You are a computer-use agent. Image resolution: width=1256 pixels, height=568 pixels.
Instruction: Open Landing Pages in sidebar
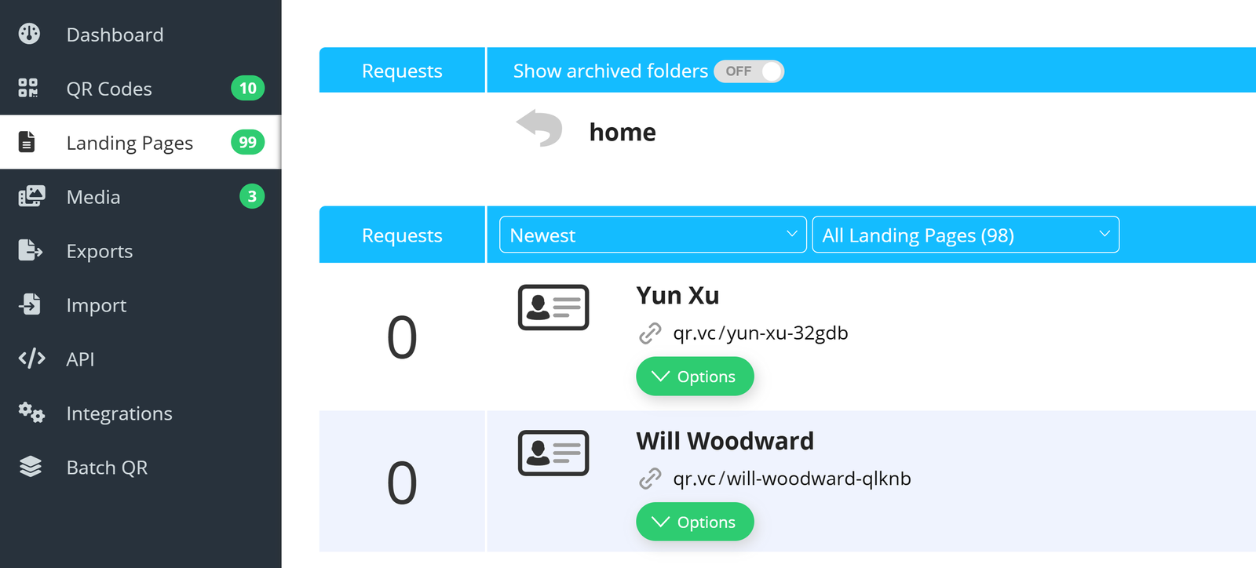coord(130,143)
